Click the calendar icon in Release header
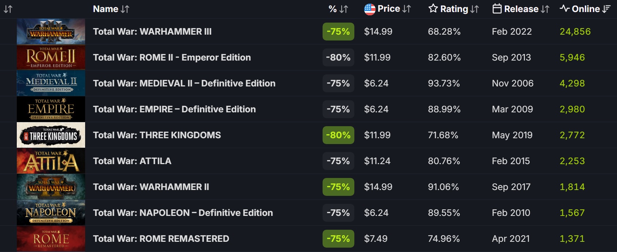Screen dimensions: 617x252 (x=497, y=9)
